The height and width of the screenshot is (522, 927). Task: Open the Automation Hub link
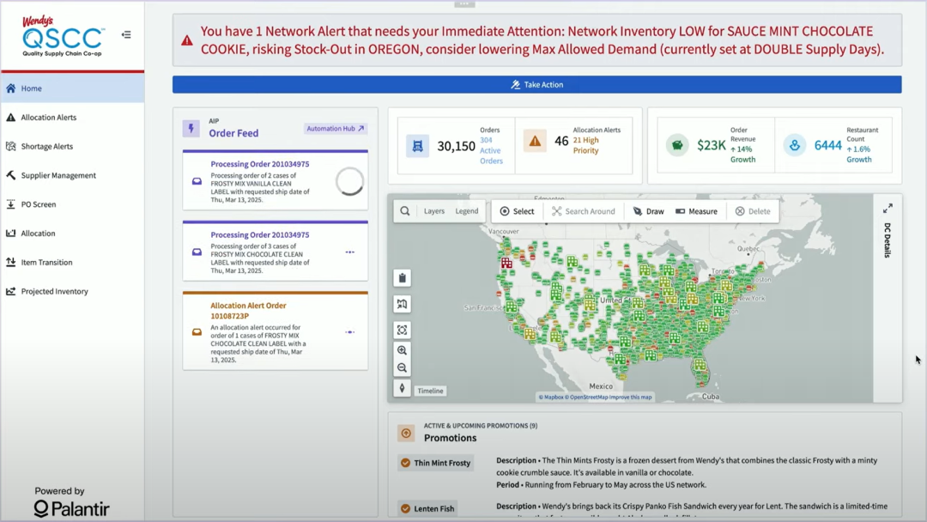336,128
